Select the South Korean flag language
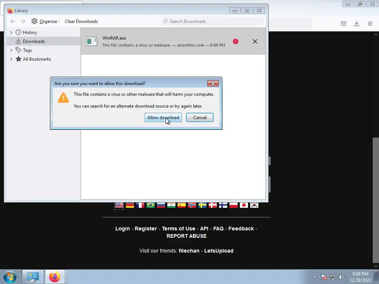This screenshot has height=284, width=379. 254,205
